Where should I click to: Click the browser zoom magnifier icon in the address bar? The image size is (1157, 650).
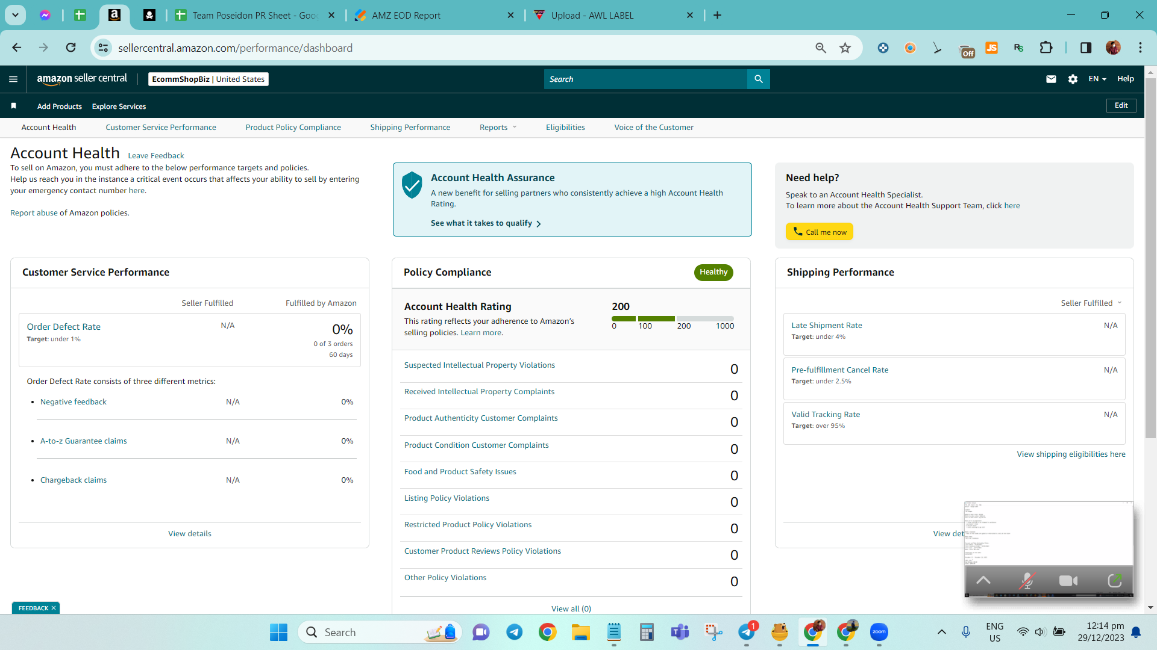821,48
